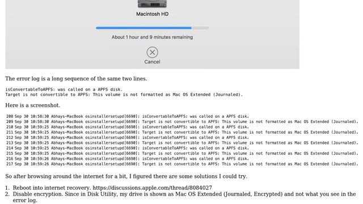Click log line 214 in the screenshot
Screen dimensions: 363x204
click(128, 148)
